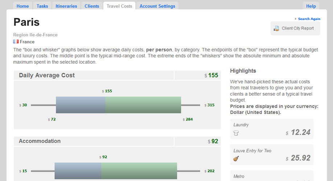Open the Help tab
This screenshot has width=333, height=181.
click(311, 6)
